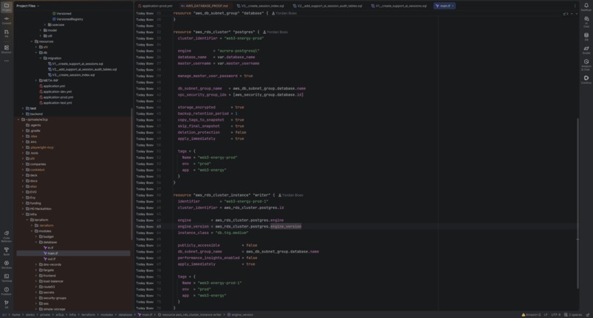The image size is (593, 318).
Task: Open the Amazon Q Chat panel
Action: coord(586,64)
